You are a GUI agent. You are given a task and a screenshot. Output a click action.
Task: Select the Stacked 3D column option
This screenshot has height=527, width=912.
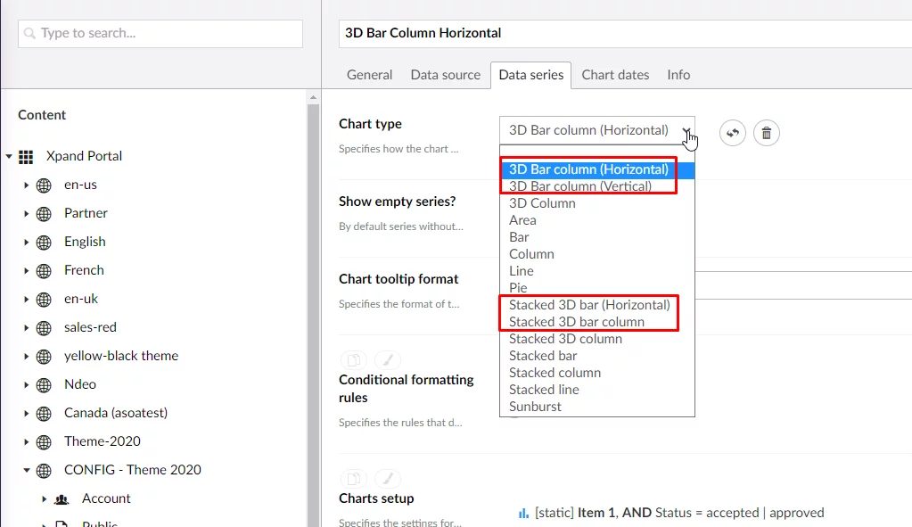(565, 339)
